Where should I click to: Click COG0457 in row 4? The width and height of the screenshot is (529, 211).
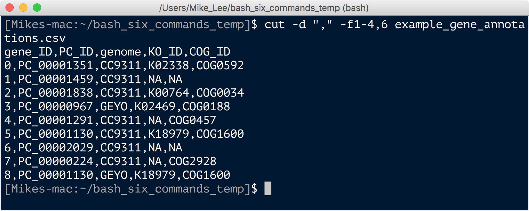point(193,120)
